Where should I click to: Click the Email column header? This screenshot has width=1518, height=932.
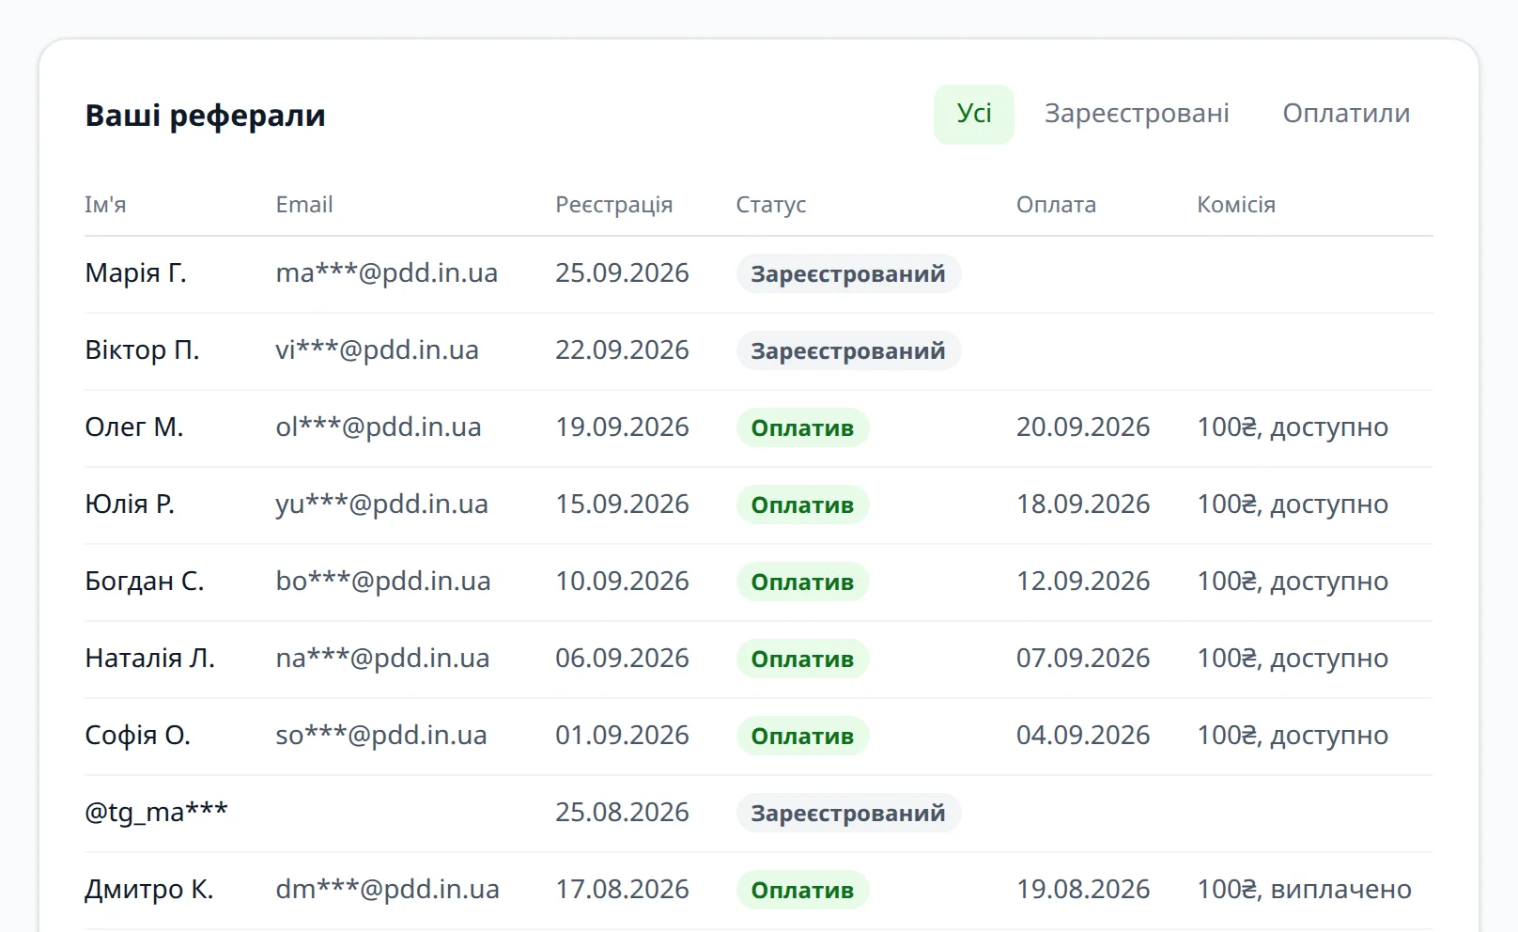[303, 205]
